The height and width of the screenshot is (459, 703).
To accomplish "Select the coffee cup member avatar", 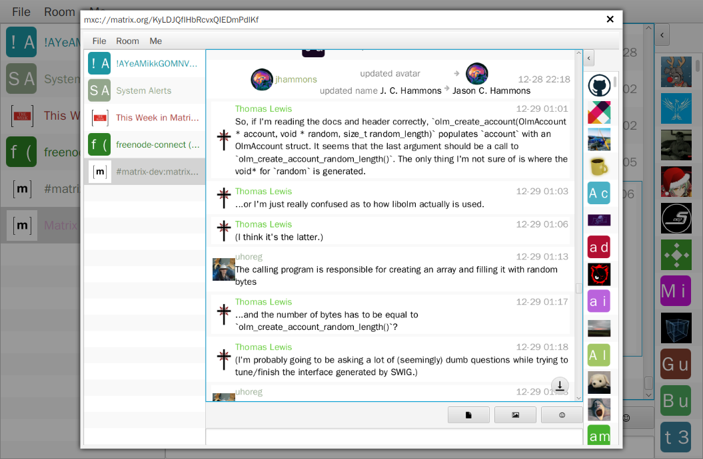I will (x=599, y=166).
